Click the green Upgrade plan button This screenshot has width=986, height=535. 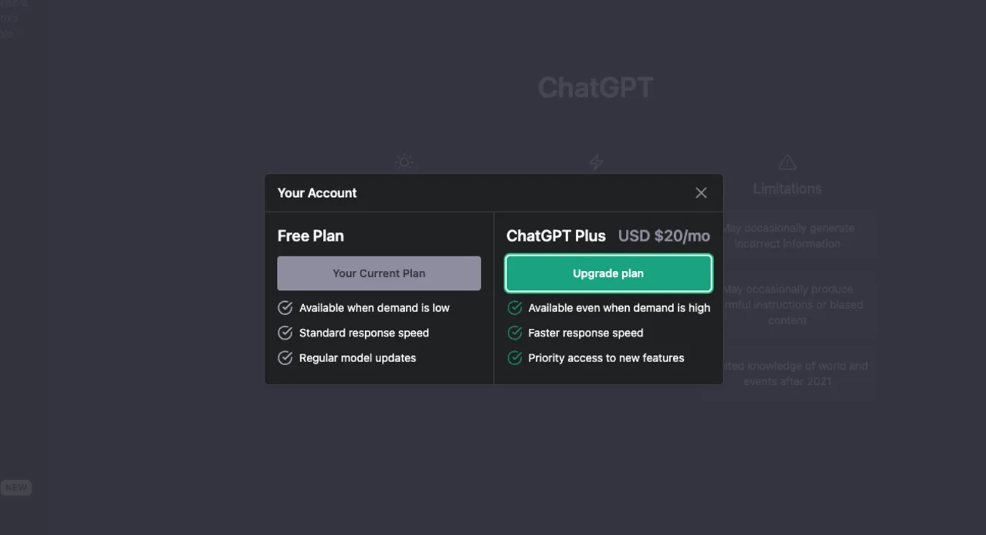608,273
